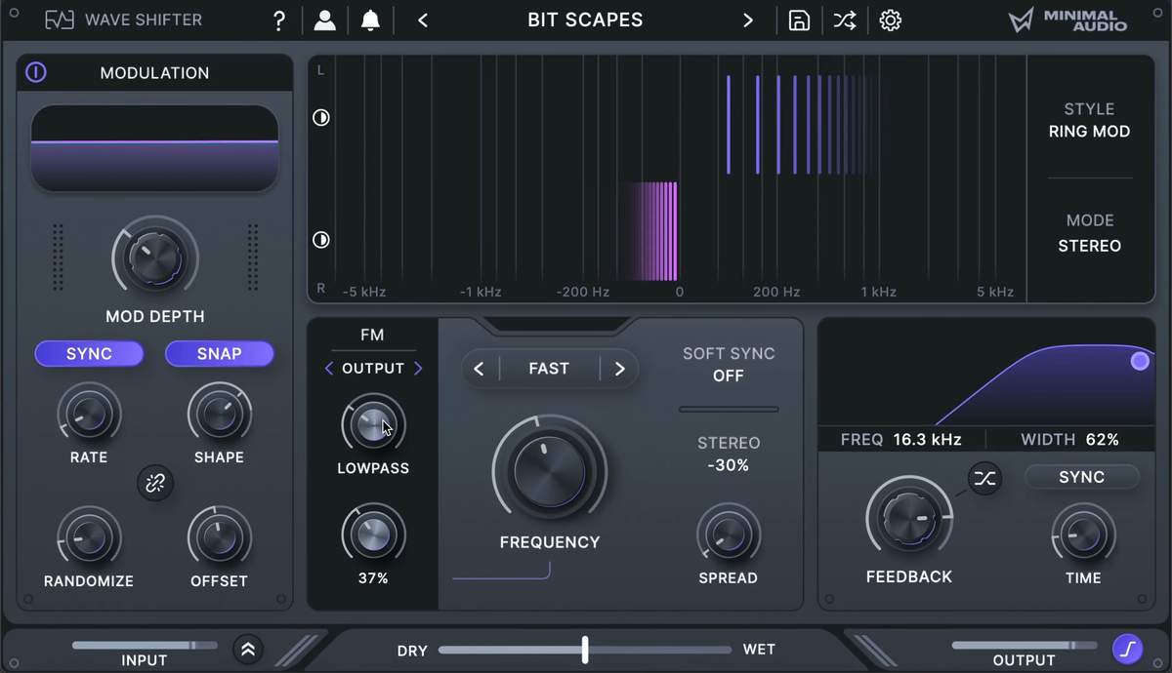Open the user account icon

tap(324, 20)
